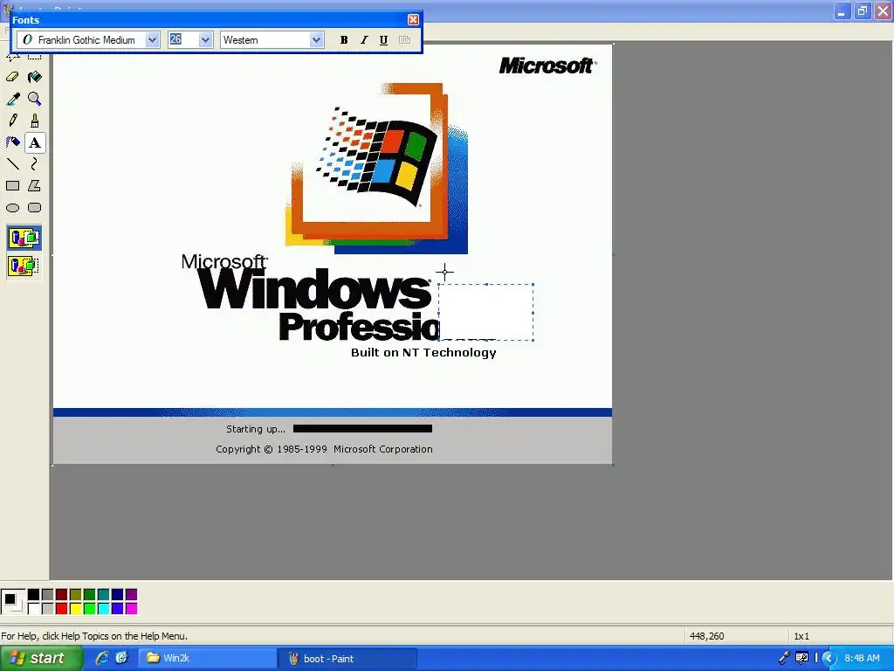Choose the magenta color swatch
The height and width of the screenshot is (671, 894).
pyautogui.click(x=132, y=609)
